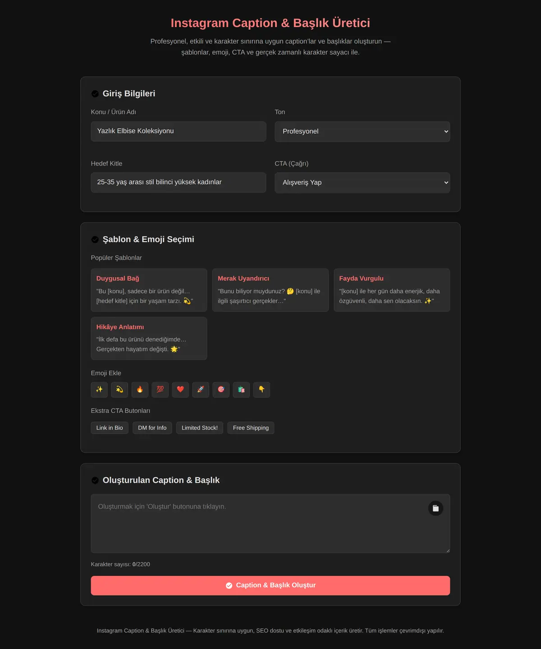Select the Merak Uyandırıcı template

click(270, 290)
